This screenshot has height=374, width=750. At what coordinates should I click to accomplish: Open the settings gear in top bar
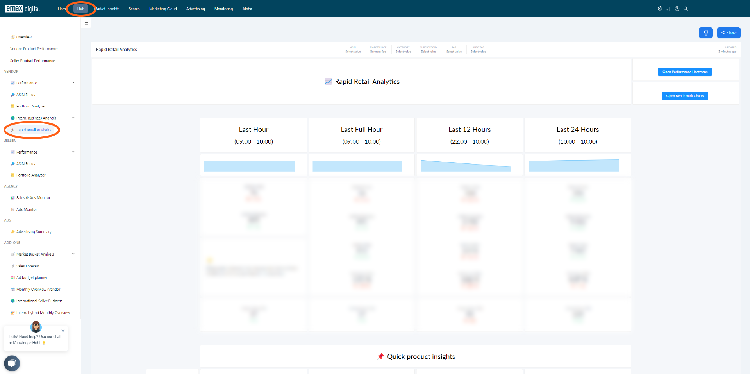click(660, 9)
